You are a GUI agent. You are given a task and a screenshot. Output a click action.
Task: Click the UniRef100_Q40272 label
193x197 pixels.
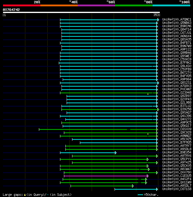[x=177, y=119]
